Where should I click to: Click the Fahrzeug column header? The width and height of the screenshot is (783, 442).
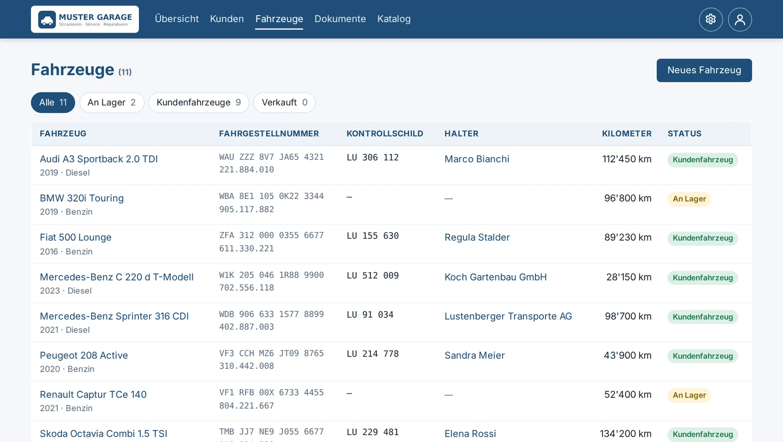pos(63,134)
